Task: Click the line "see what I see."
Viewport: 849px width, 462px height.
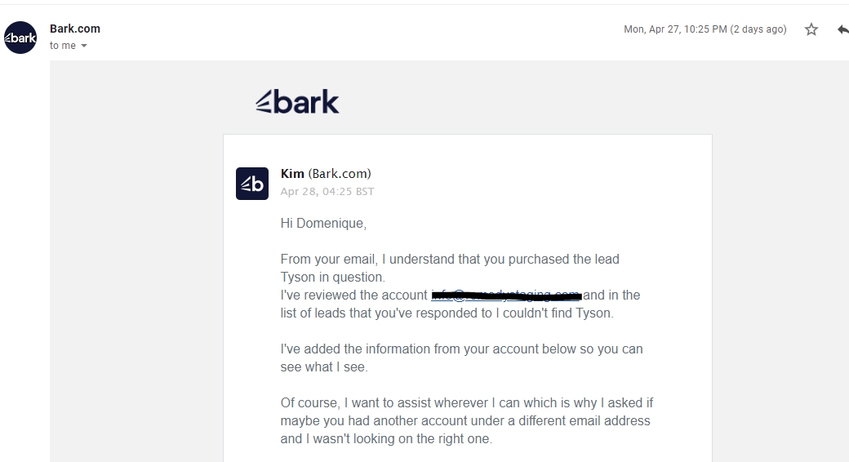Action: pos(324,366)
